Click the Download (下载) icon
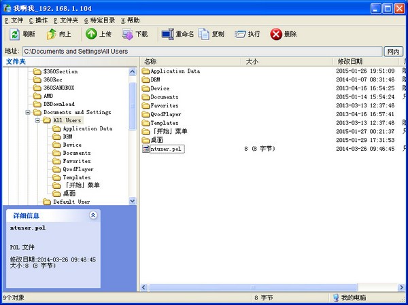Screen dimensions: 408x305 coord(128,34)
